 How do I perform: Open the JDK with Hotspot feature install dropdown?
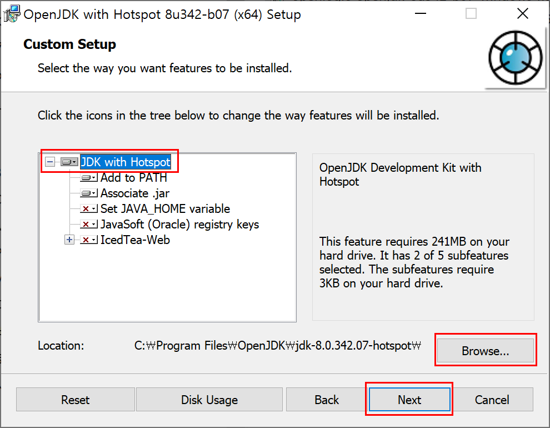[x=69, y=162]
